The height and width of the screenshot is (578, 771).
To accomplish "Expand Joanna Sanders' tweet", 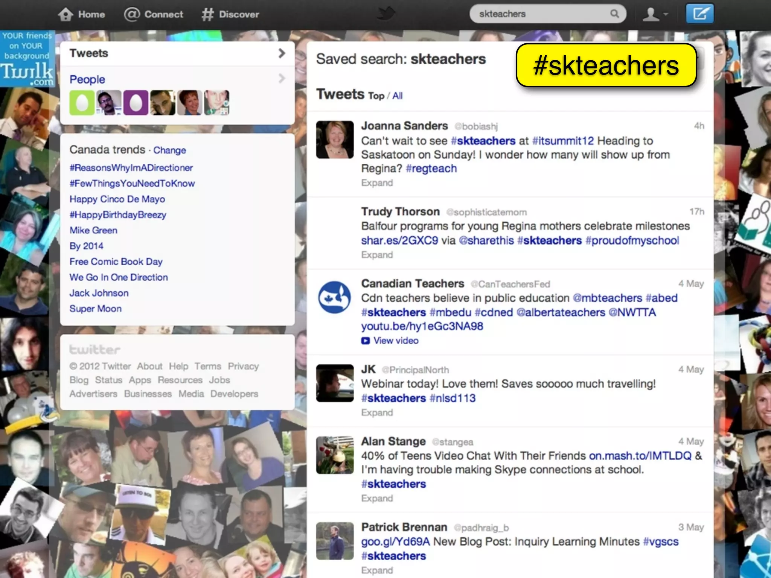I will 377,183.
